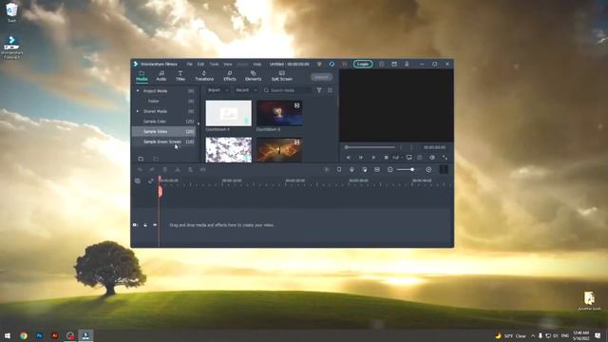This screenshot has width=608, height=342.
Task: Switch to the Media tab
Action: pyautogui.click(x=142, y=76)
